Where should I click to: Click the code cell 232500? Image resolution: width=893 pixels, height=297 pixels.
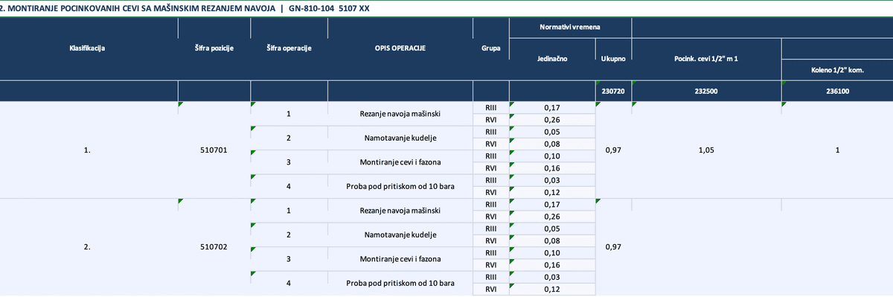[x=706, y=92]
